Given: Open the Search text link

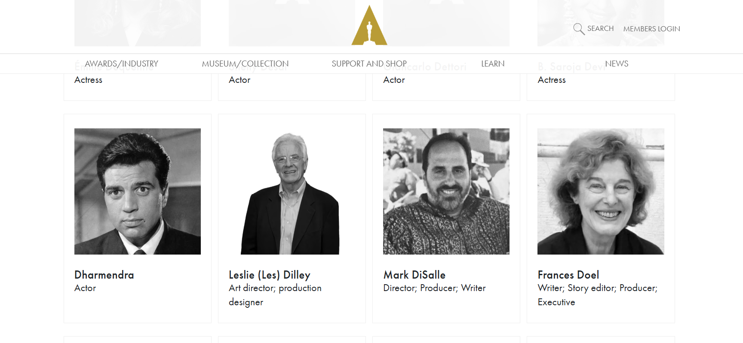Looking at the screenshot, I should click(600, 28).
